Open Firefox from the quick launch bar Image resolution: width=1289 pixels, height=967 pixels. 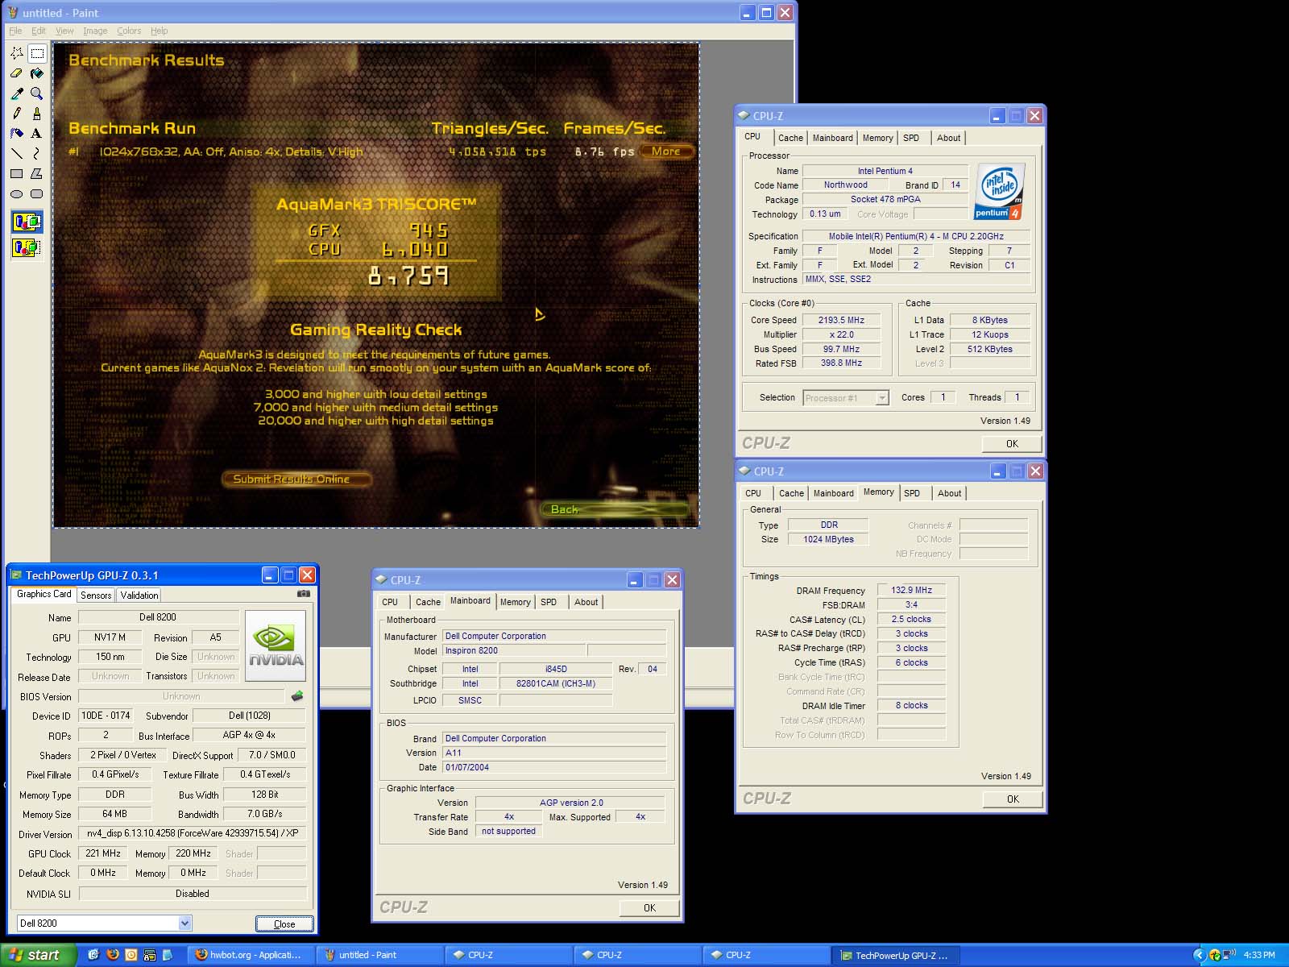pyautogui.click(x=113, y=955)
